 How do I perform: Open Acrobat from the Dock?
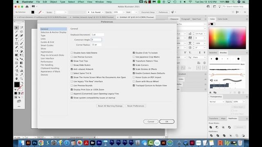(86, 143)
